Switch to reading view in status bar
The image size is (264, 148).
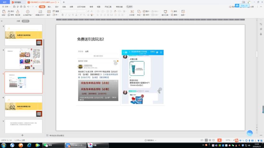213,140
